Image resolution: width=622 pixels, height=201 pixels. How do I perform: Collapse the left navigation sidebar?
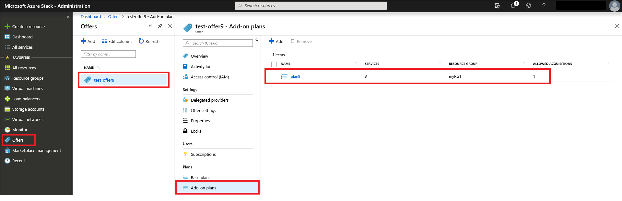tap(68, 17)
